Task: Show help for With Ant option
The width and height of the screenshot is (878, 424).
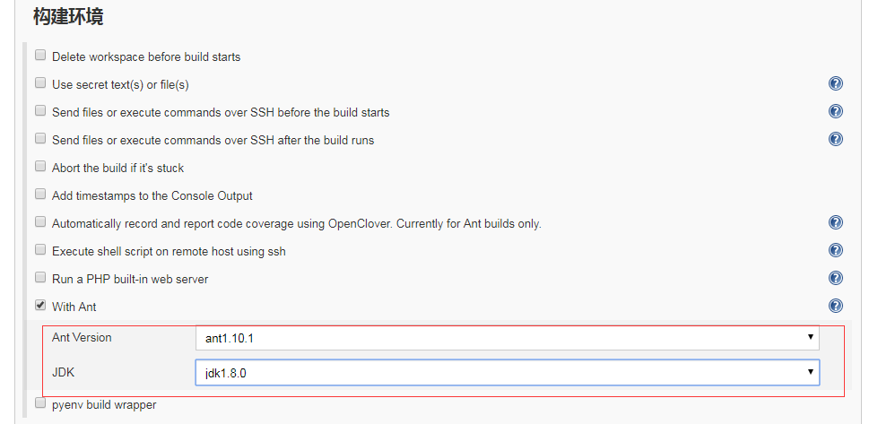Action: tap(836, 306)
